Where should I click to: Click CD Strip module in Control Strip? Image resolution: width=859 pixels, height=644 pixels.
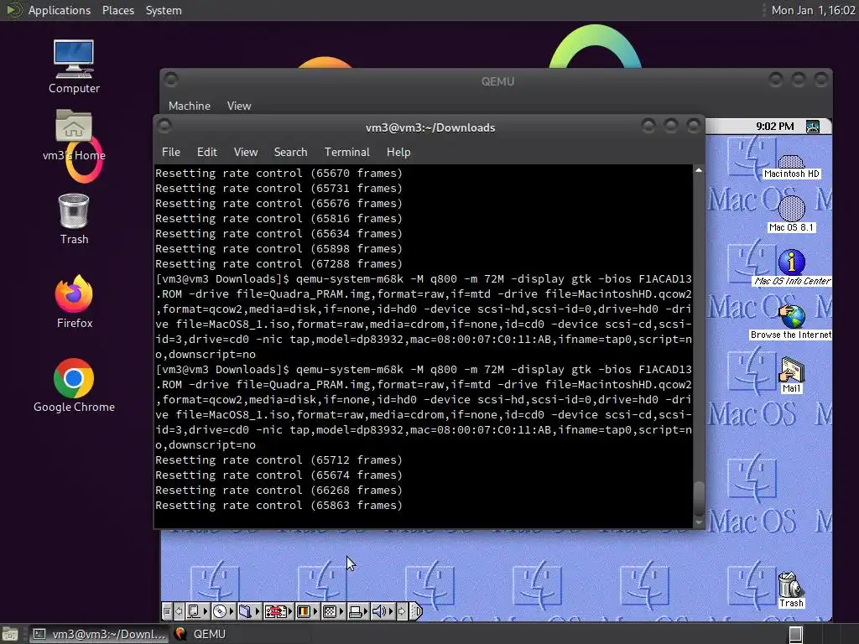(x=223, y=611)
